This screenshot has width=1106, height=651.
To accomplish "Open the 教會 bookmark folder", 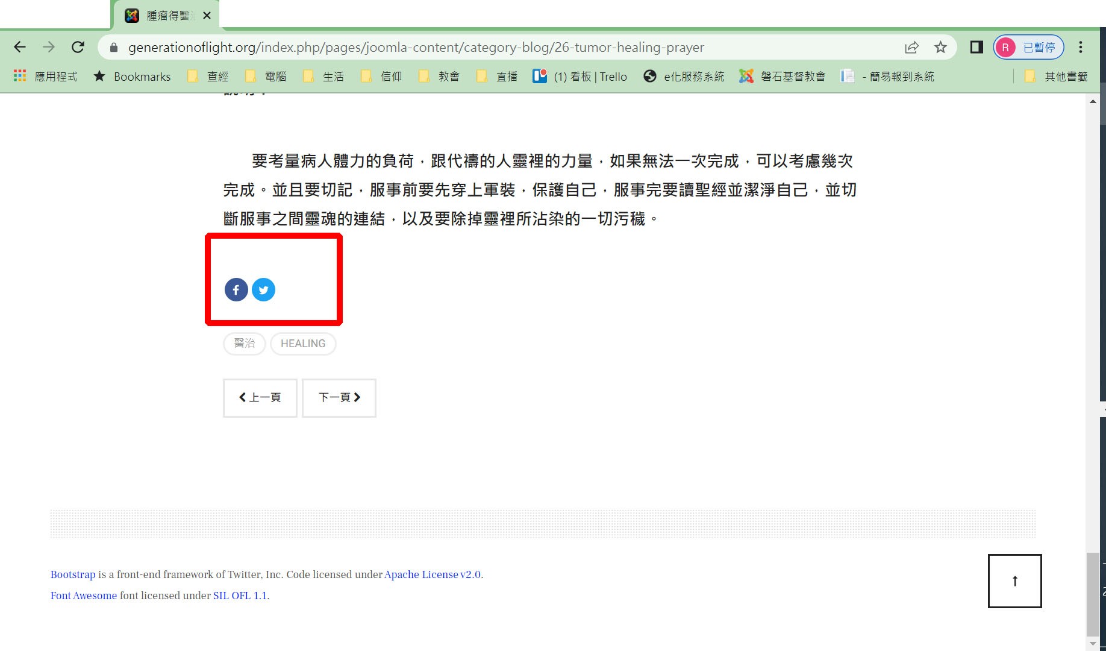I will [439, 77].
